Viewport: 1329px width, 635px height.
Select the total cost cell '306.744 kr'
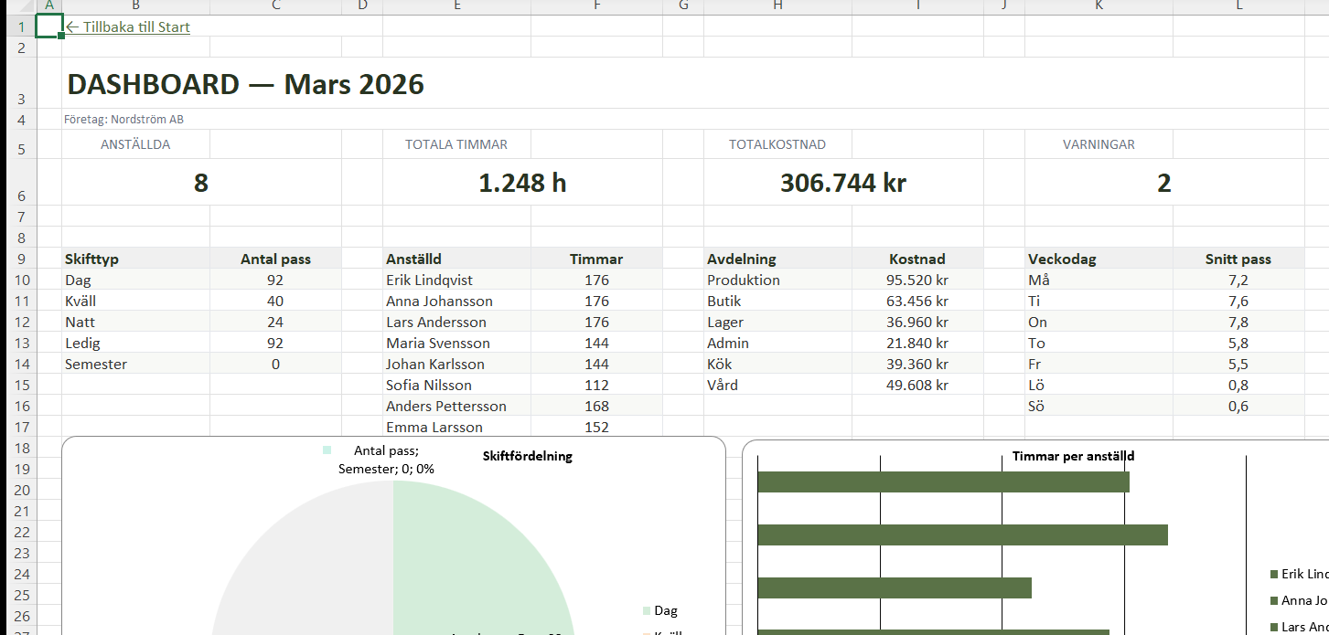tap(842, 183)
